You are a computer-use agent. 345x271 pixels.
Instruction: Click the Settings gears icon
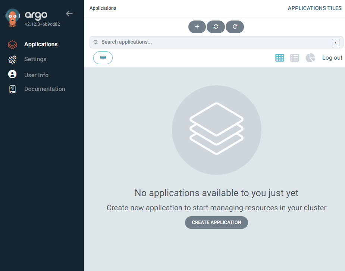pyautogui.click(x=12, y=59)
